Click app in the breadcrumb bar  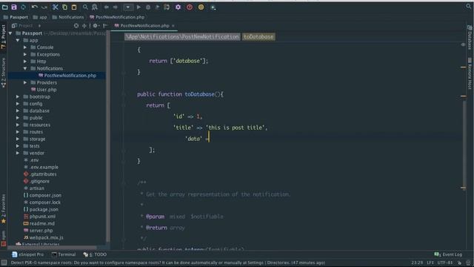pyautogui.click(x=40, y=17)
